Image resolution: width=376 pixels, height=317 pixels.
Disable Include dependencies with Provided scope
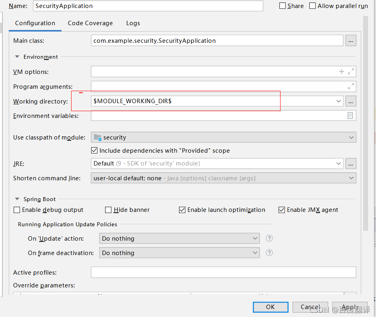94,150
